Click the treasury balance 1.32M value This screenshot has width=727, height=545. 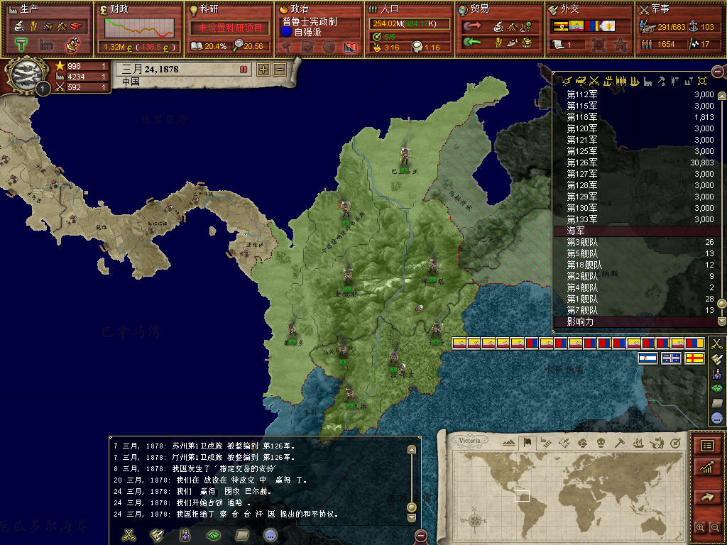(114, 47)
